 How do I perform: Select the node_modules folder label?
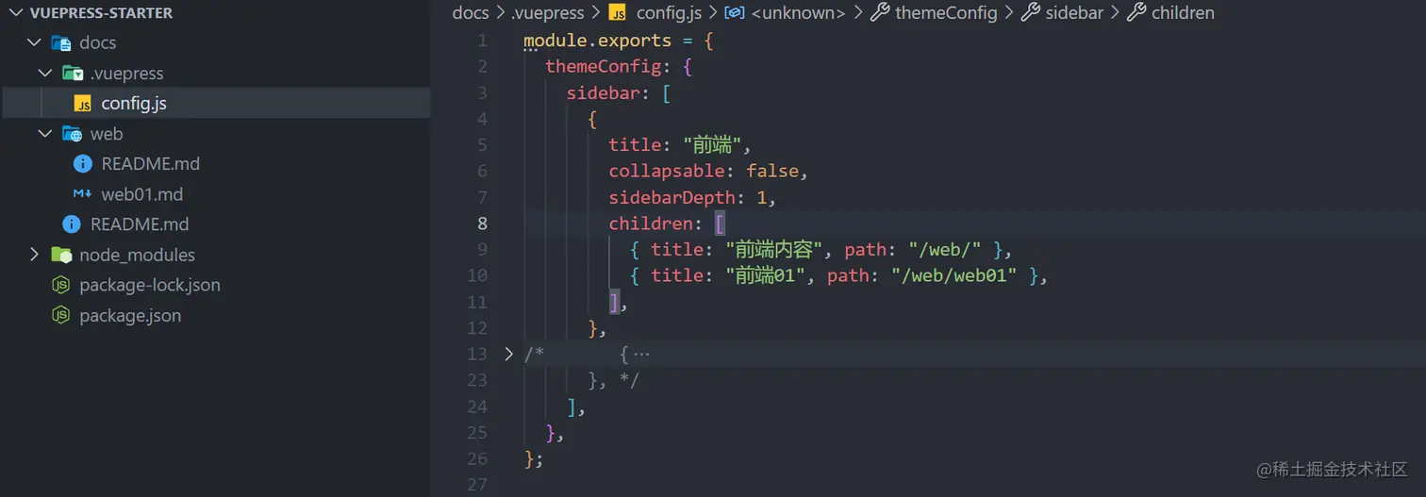click(x=137, y=255)
